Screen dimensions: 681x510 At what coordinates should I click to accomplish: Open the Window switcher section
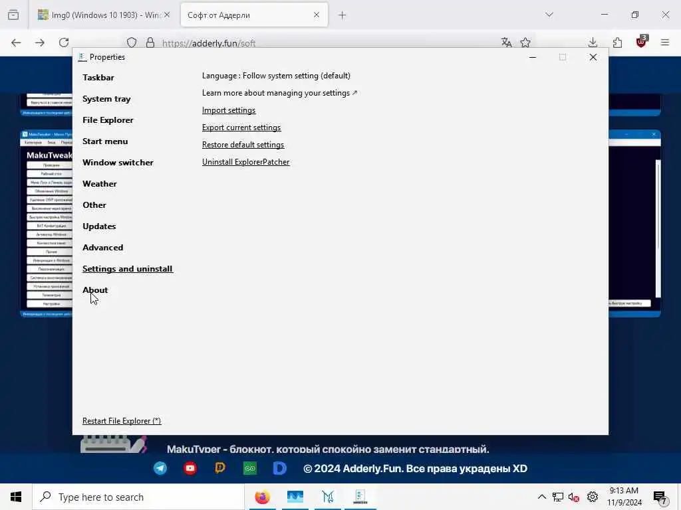118,163
